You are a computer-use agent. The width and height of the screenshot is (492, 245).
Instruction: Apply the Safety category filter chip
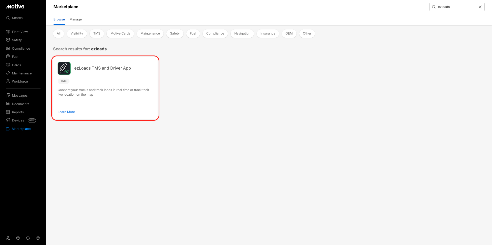(x=175, y=34)
